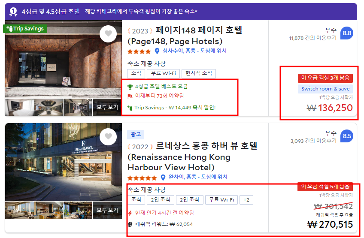Image resolution: width=364 pixels, height=238 pixels.
Task: Click map pin beside 완차이 location
Action: (x=163, y=178)
